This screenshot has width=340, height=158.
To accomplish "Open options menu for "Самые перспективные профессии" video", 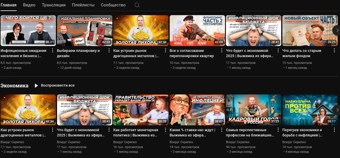I will 278,130.
